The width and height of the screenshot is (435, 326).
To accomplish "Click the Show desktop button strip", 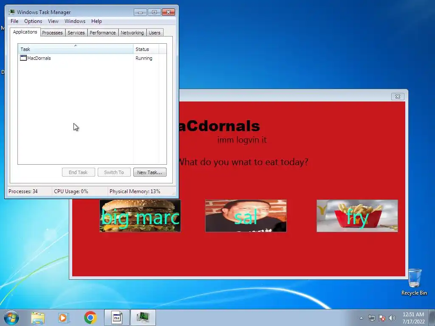I will click(x=432, y=318).
